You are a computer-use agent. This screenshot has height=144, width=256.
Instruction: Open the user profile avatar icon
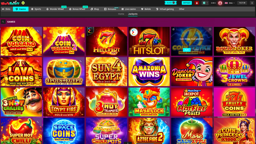220,3
